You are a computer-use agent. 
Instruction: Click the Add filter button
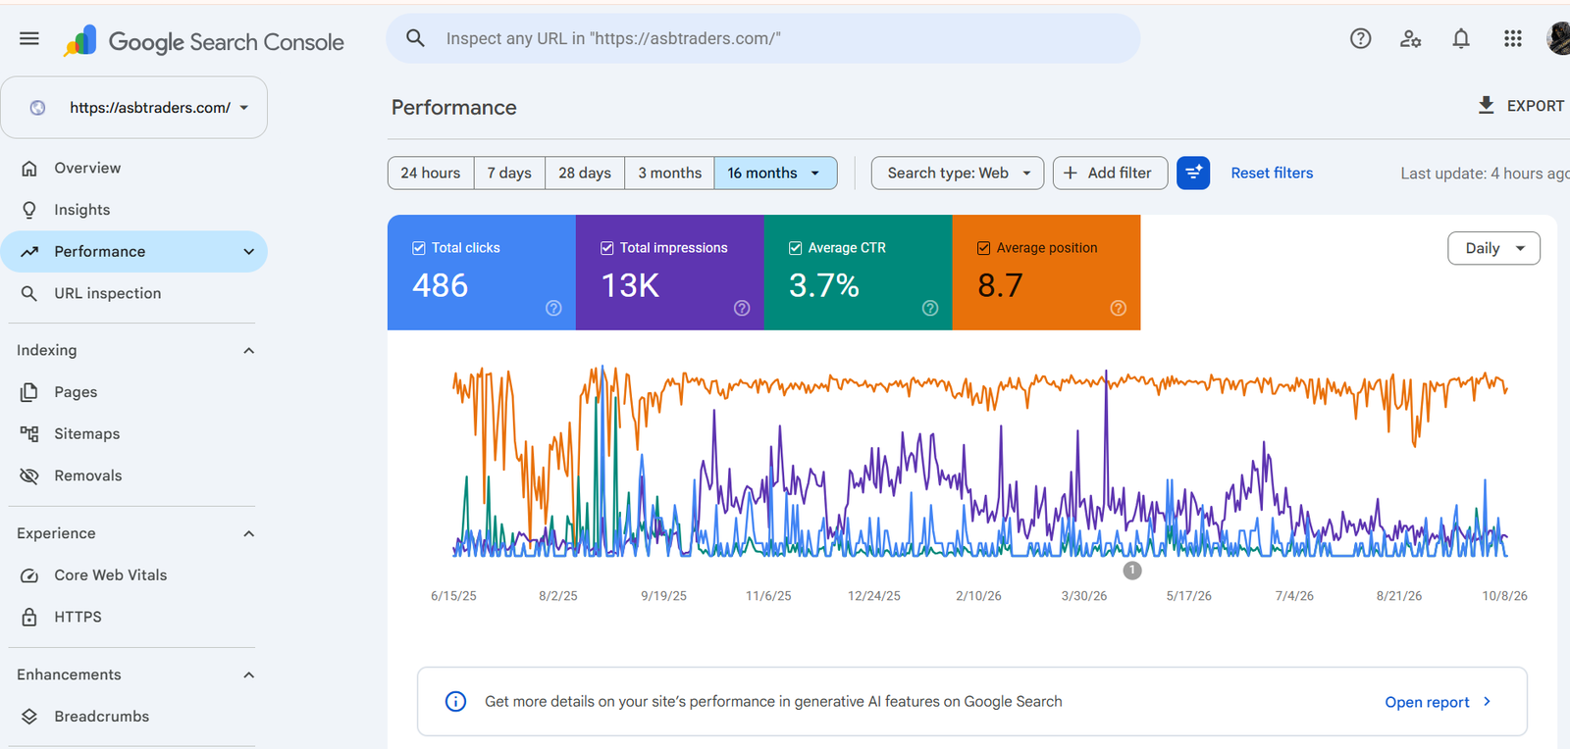(x=1110, y=173)
